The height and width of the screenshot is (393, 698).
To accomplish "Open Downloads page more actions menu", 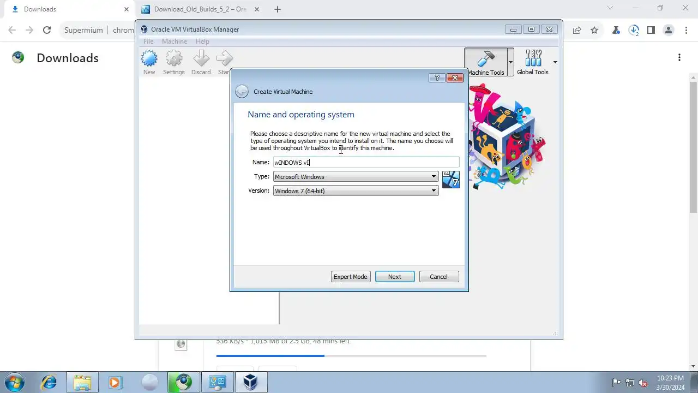I will click(679, 57).
